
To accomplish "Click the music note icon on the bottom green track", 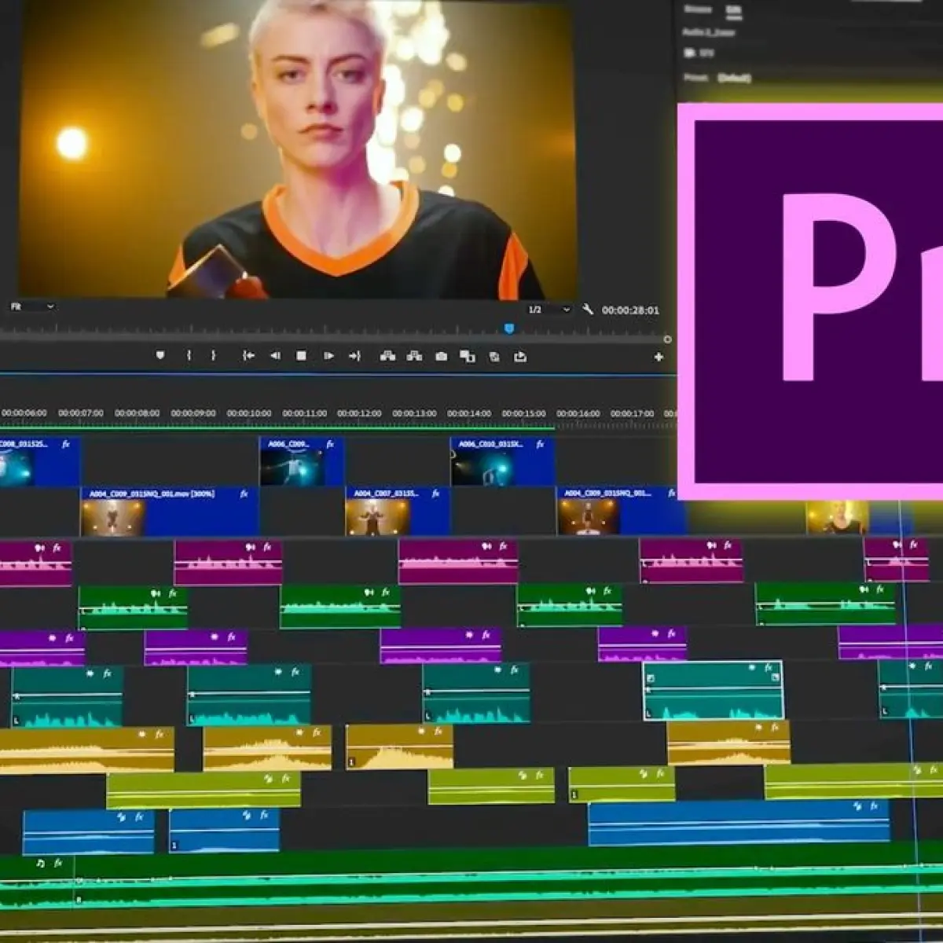I will point(40,863).
